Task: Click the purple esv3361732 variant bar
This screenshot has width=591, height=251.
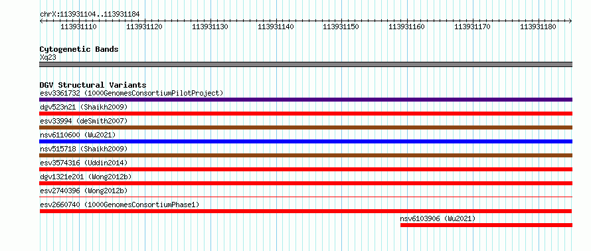Action: [x=305, y=100]
